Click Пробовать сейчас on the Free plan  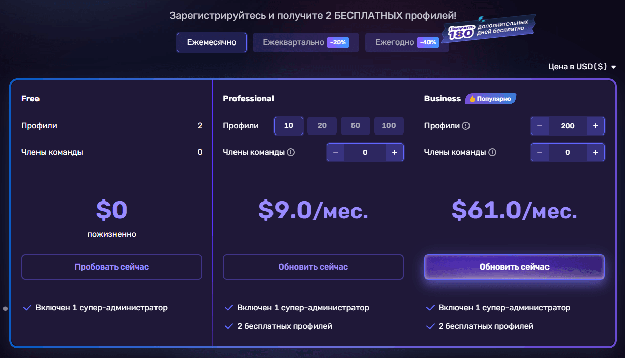pos(111,267)
